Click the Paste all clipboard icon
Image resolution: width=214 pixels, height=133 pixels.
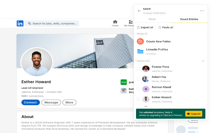coord(160,28)
